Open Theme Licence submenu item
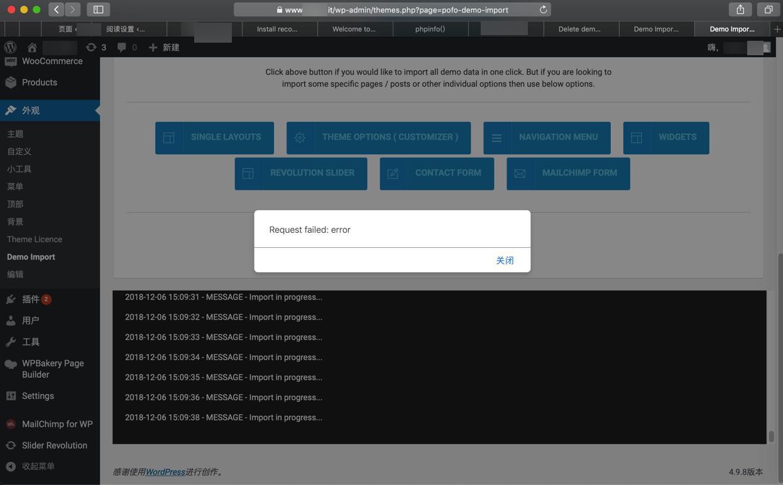 pos(35,239)
